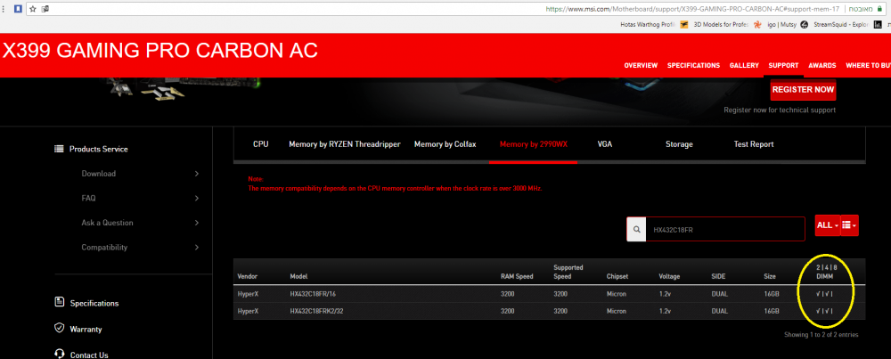891x359 pixels.
Task: Click the Contact Us headset icon
Action: [x=59, y=354]
